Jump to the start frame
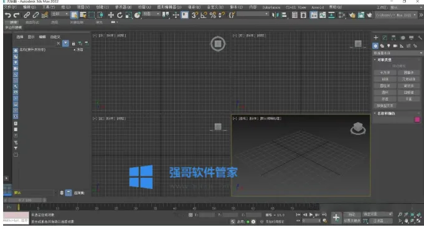424x230 pixels. pos(298,215)
